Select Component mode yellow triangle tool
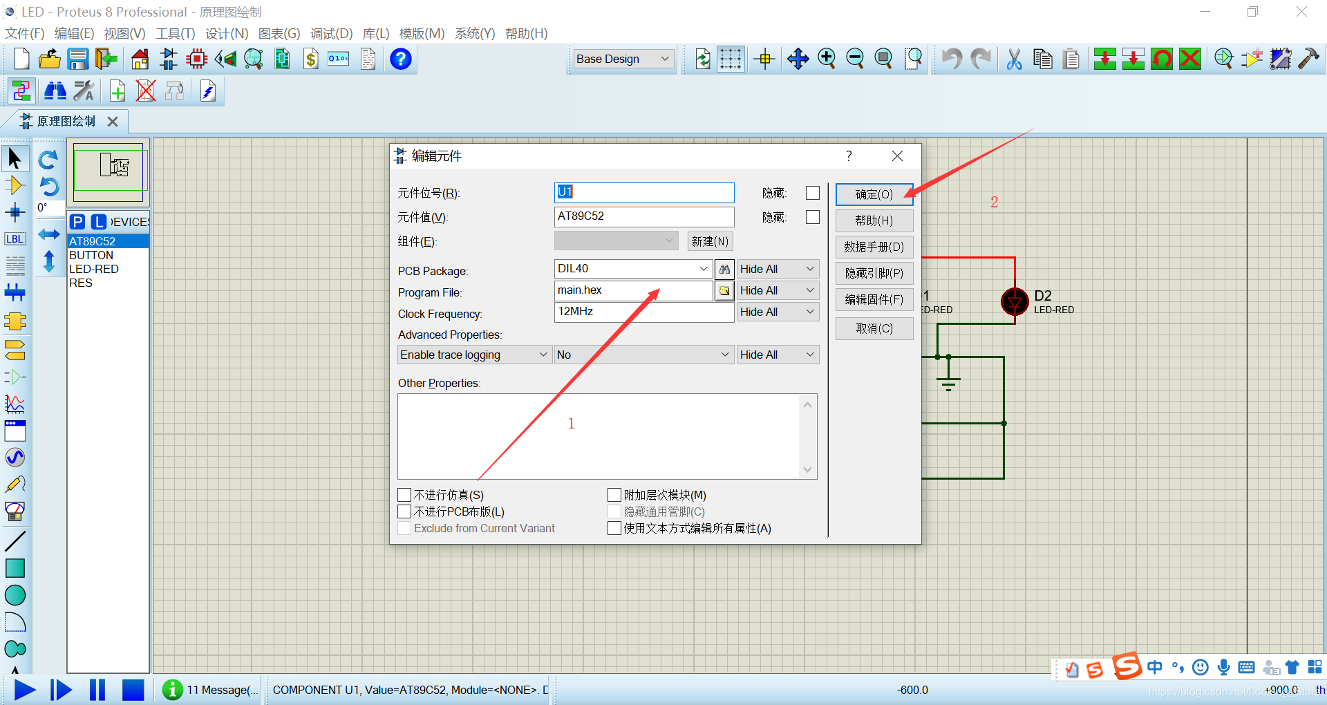Screen dimensions: 1327x705 pyautogui.click(x=15, y=185)
